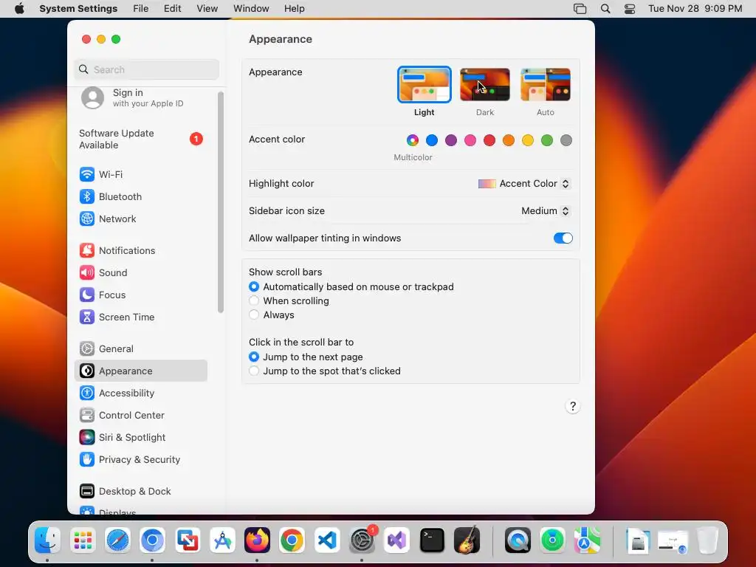Choose the Blue accent color

[x=431, y=140]
